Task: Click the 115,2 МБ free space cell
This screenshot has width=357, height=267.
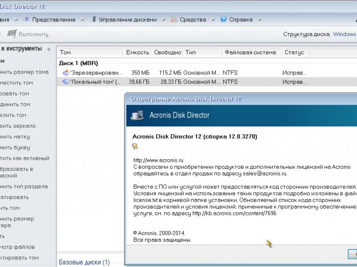Action: tap(170, 73)
